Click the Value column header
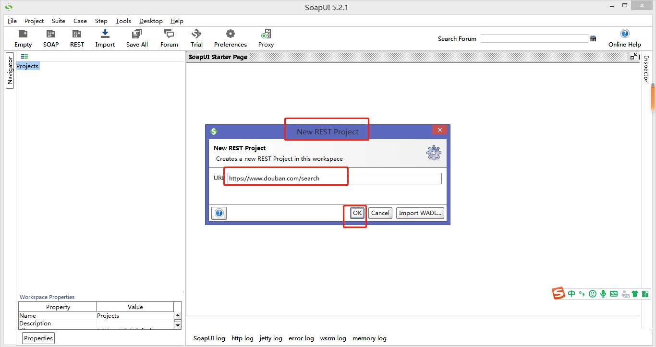 [x=135, y=307]
